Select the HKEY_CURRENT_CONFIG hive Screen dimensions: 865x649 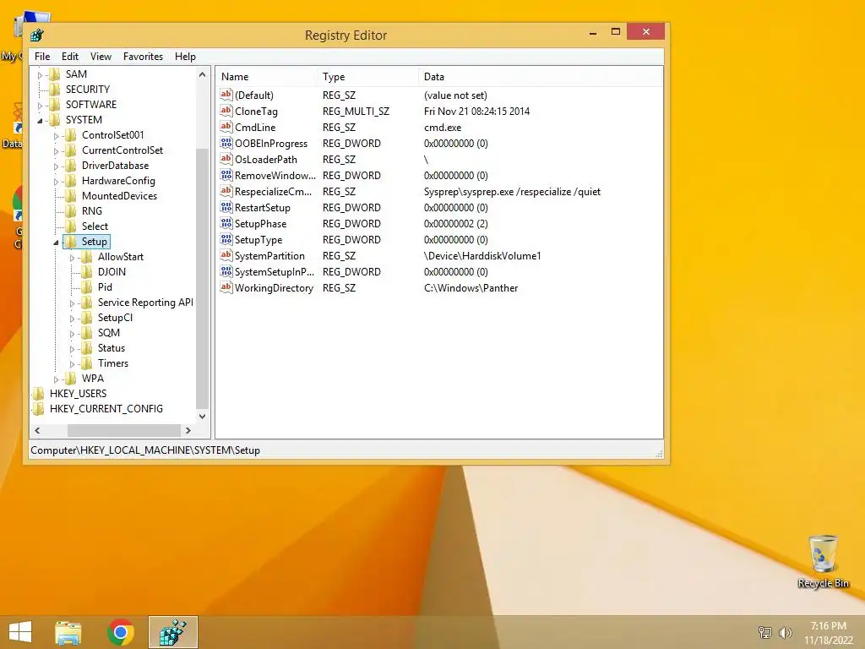(x=106, y=409)
